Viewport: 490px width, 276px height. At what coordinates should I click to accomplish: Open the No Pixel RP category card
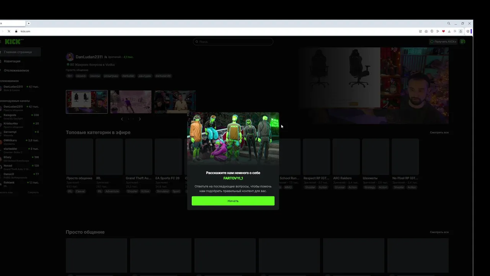(x=405, y=157)
